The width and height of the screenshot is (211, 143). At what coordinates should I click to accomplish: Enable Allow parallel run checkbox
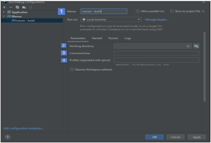pyautogui.click(x=138, y=11)
